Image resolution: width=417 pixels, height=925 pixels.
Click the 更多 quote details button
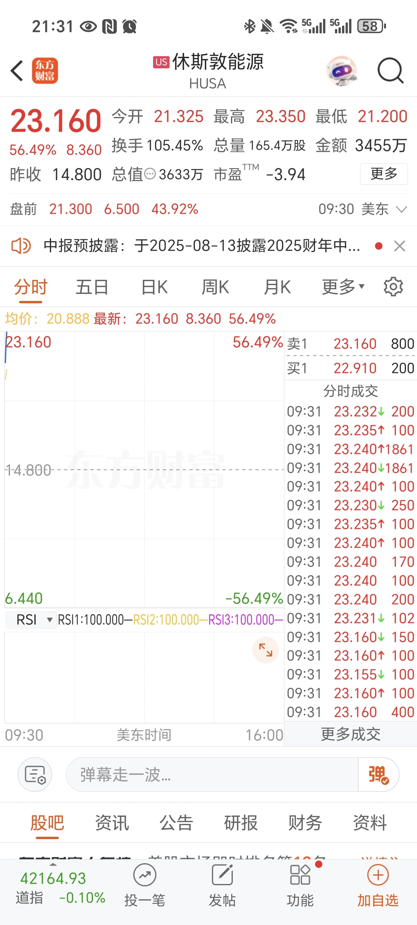click(x=384, y=174)
